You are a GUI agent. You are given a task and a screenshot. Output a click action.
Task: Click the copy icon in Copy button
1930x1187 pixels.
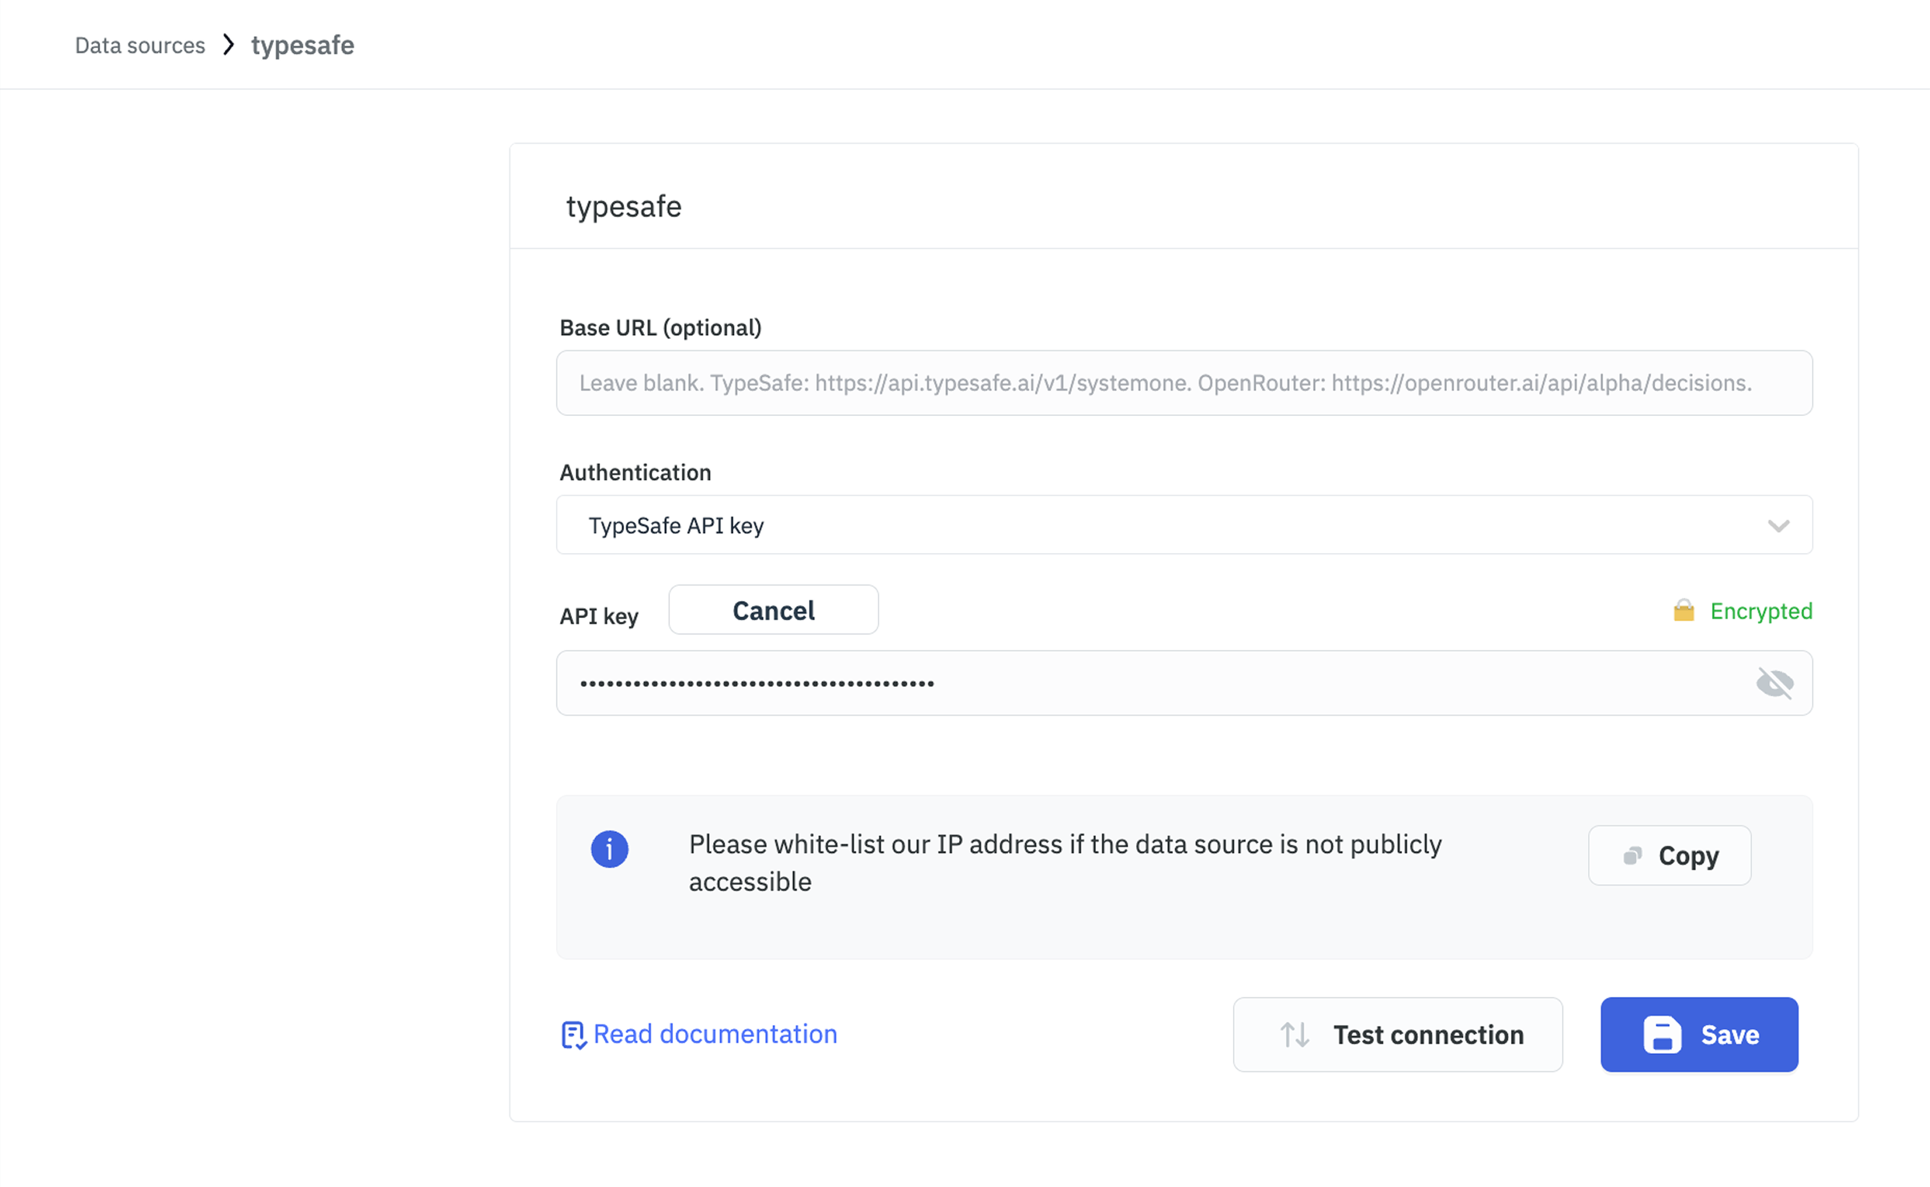tap(1632, 856)
